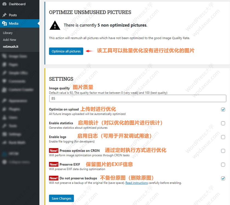Open the Read instructions link
230x205 pixels.
click(x=136, y=183)
